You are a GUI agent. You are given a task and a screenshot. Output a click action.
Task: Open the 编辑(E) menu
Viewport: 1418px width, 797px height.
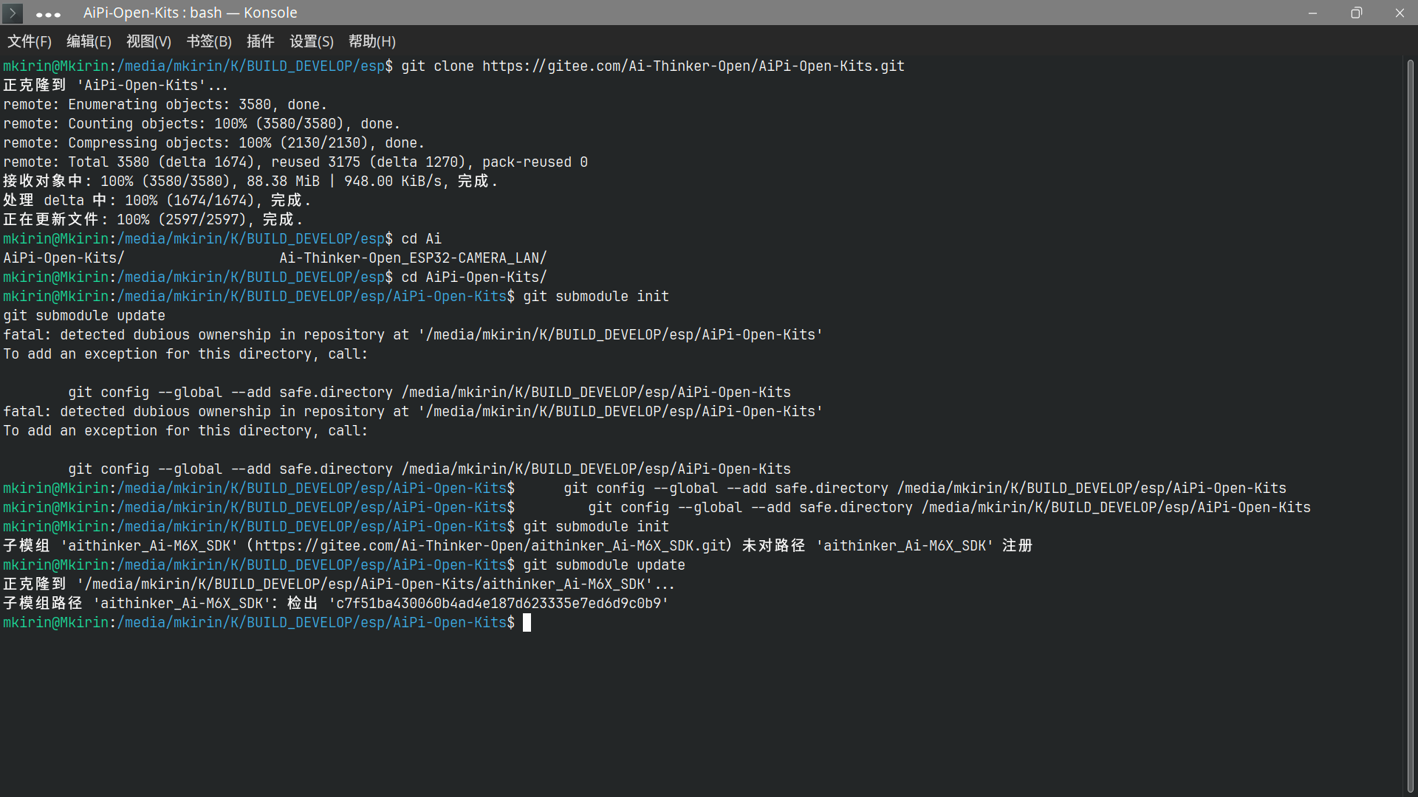[x=89, y=41]
